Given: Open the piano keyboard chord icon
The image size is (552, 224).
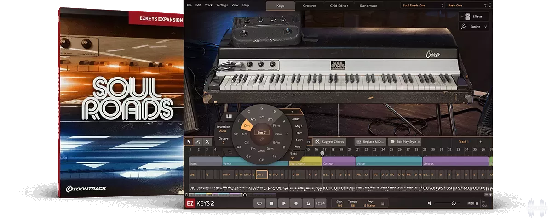Looking at the screenshot, I should click(x=230, y=116).
